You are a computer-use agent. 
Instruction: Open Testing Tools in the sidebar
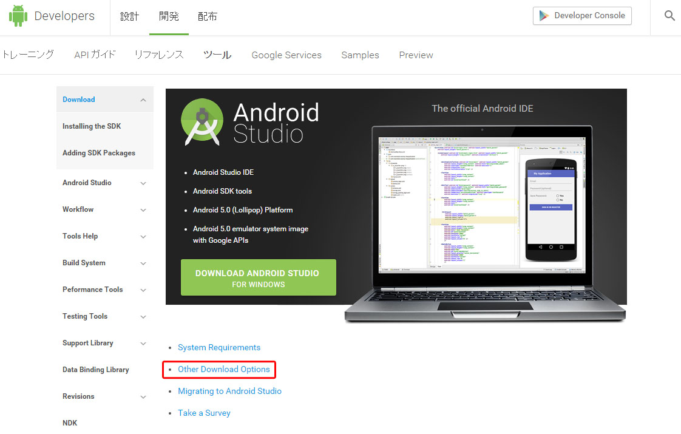click(85, 316)
